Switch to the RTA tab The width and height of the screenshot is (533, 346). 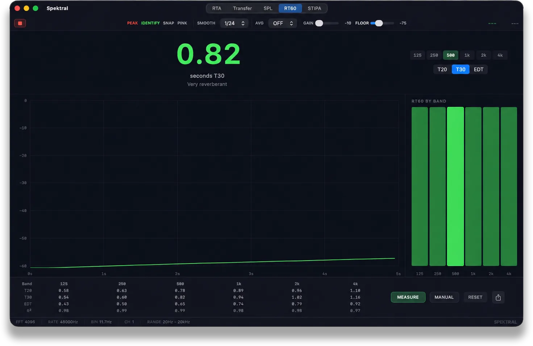click(x=217, y=8)
